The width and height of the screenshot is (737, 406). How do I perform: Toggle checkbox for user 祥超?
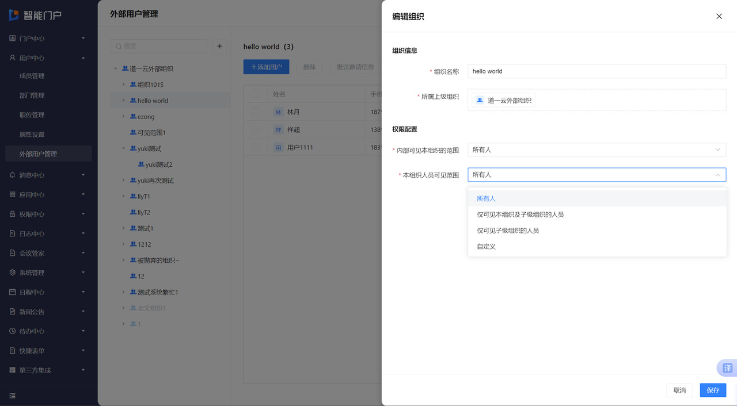pyautogui.click(x=256, y=130)
